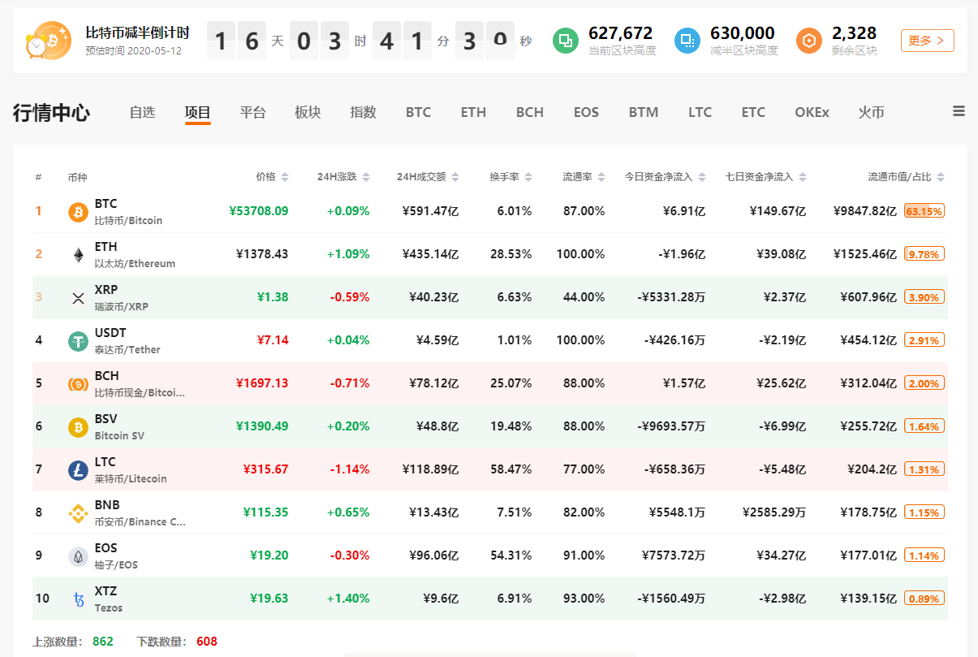Click the Bitcoin alarm clock halving icon
978x657 pixels.
(x=48, y=41)
